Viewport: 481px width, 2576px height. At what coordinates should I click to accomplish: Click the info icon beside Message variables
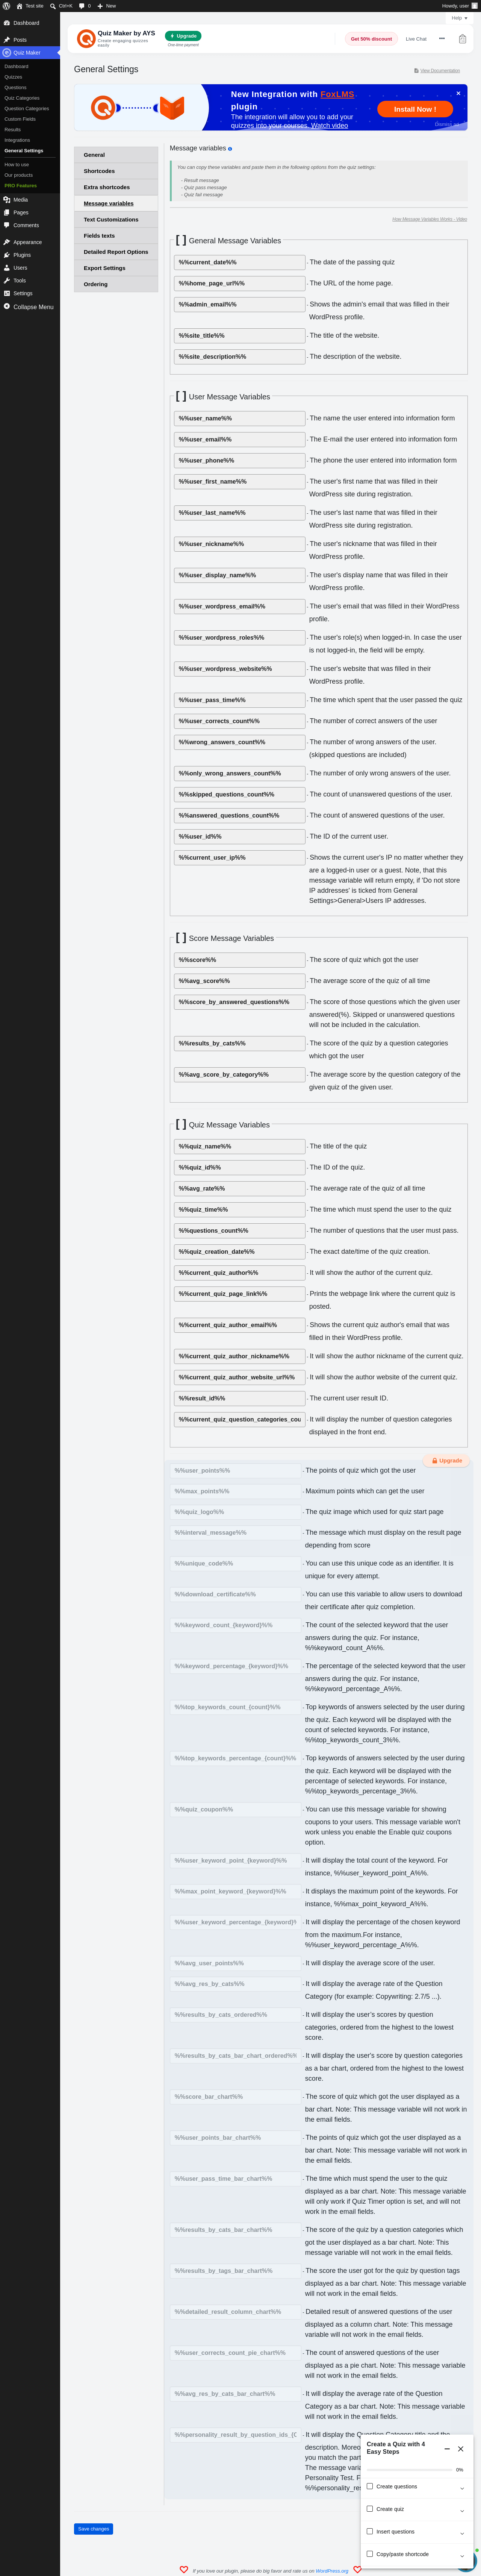pyautogui.click(x=230, y=149)
